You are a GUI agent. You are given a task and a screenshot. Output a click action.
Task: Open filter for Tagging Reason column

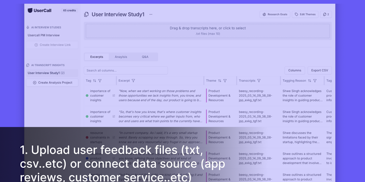315,81
